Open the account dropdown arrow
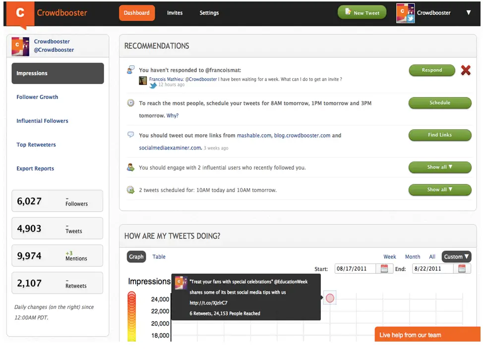The width and height of the screenshot is (483, 349). coord(469,13)
